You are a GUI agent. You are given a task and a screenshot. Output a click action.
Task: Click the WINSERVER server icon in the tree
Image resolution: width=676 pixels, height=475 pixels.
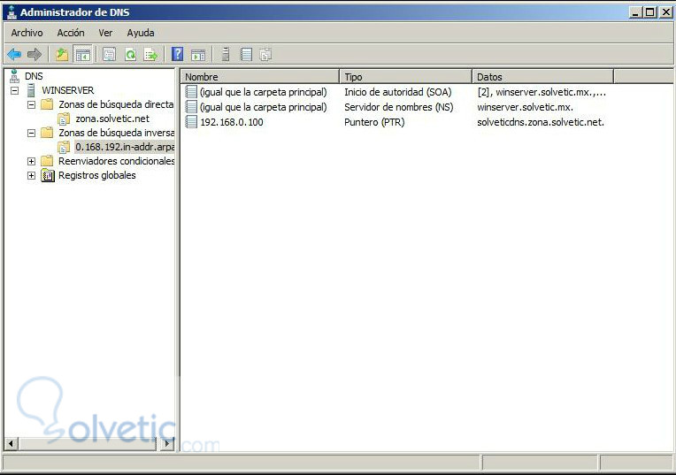point(31,90)
